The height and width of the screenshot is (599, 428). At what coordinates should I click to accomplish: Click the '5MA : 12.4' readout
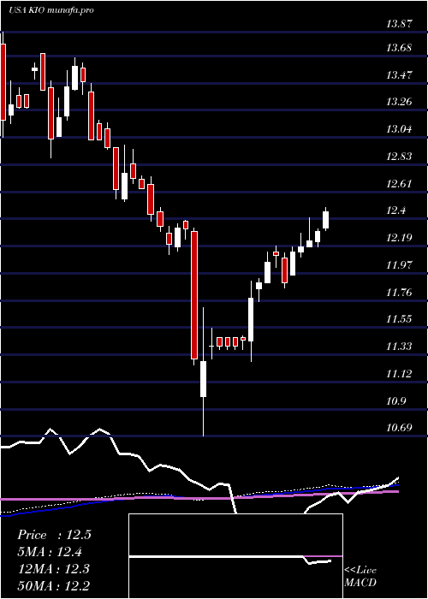50,552
